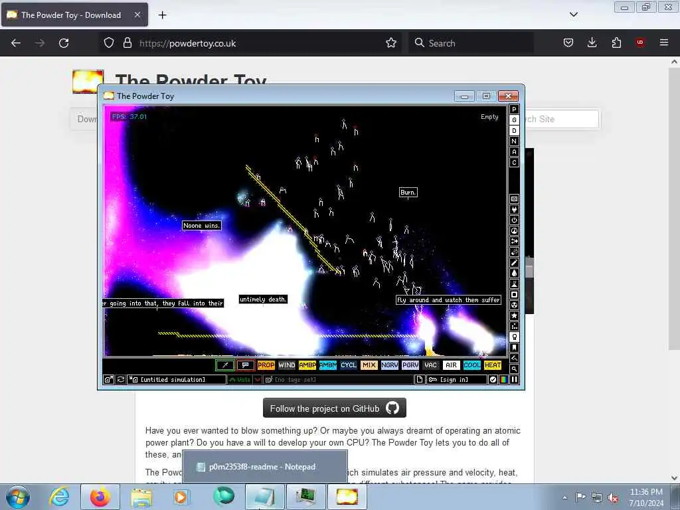The height and width of the screenshot is (510, 680).
Task: Select the PGRV tool
Action: (410, 365)
